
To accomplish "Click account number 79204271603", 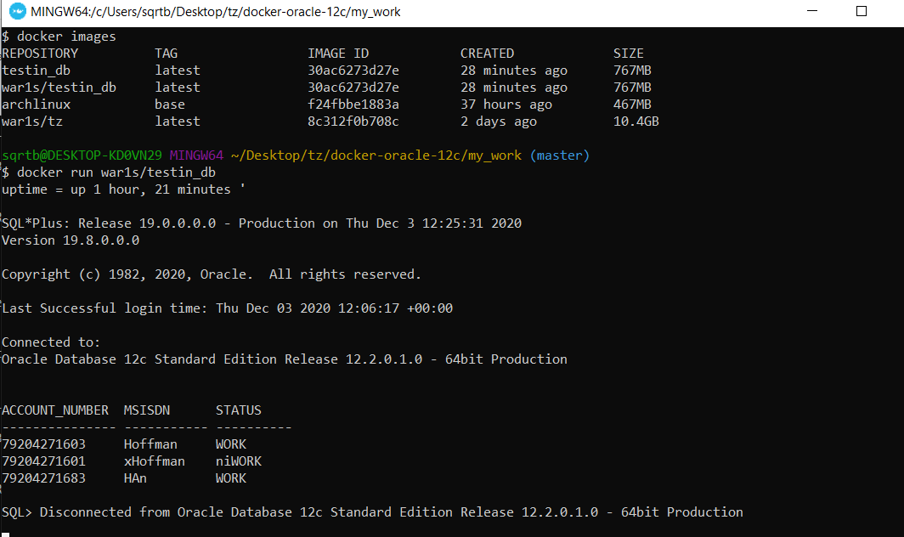I will tap(43, 444).
